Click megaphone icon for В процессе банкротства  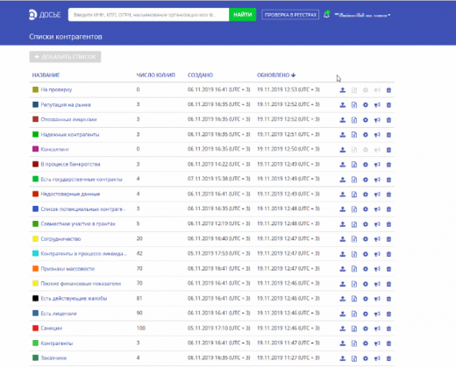pyautogui.click(x=377, y=165)
